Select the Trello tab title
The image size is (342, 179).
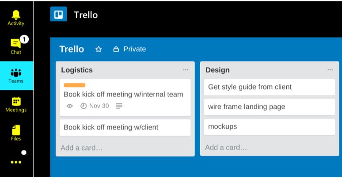86,15
